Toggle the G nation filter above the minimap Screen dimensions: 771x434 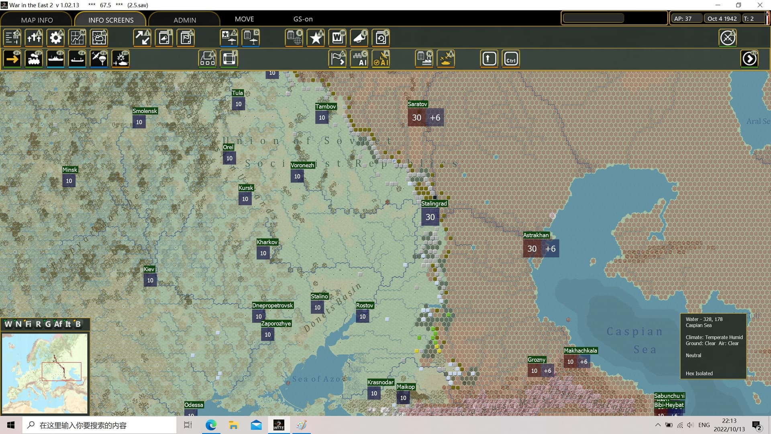pyautogui.click(x=48, y=324)
